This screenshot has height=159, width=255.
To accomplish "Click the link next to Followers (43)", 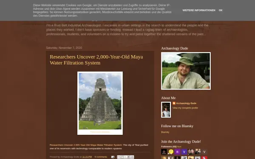I will pos(179,147).
